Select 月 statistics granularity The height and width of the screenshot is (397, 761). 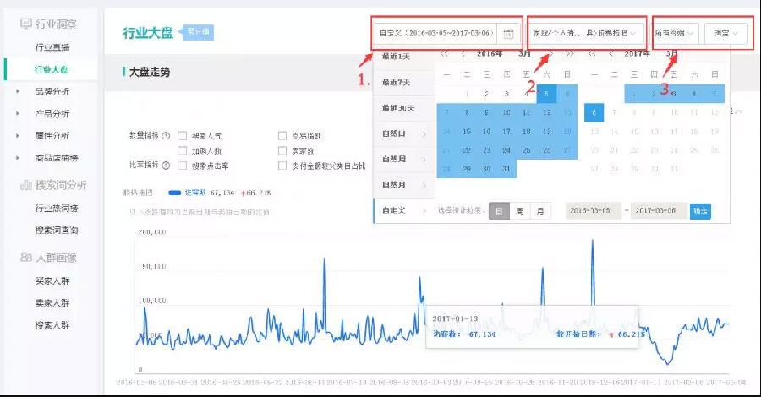click(x=540, y=211)
